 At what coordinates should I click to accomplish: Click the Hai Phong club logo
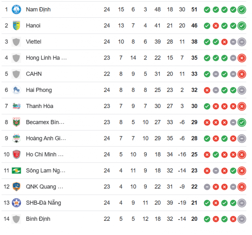click(17, 90)
